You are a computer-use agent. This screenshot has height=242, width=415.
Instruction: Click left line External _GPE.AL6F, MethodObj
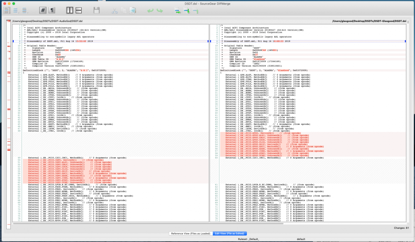[x=71, y=75]
